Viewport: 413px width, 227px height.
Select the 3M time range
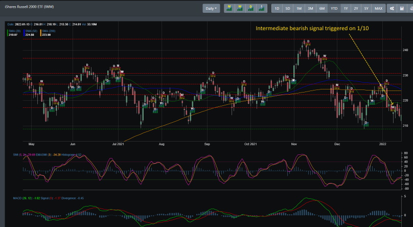(311, 8)
